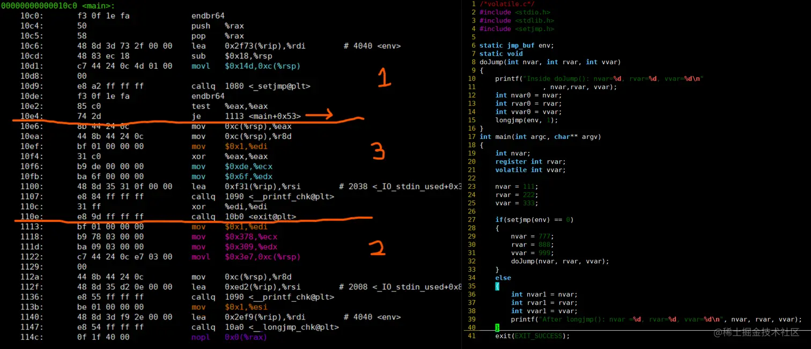Image resolution: width=811 pixels, height=349 pixels.
Task: Select mov 0xc(%rsp),%r8d at address 112a
Action: [x=241, y=277]
